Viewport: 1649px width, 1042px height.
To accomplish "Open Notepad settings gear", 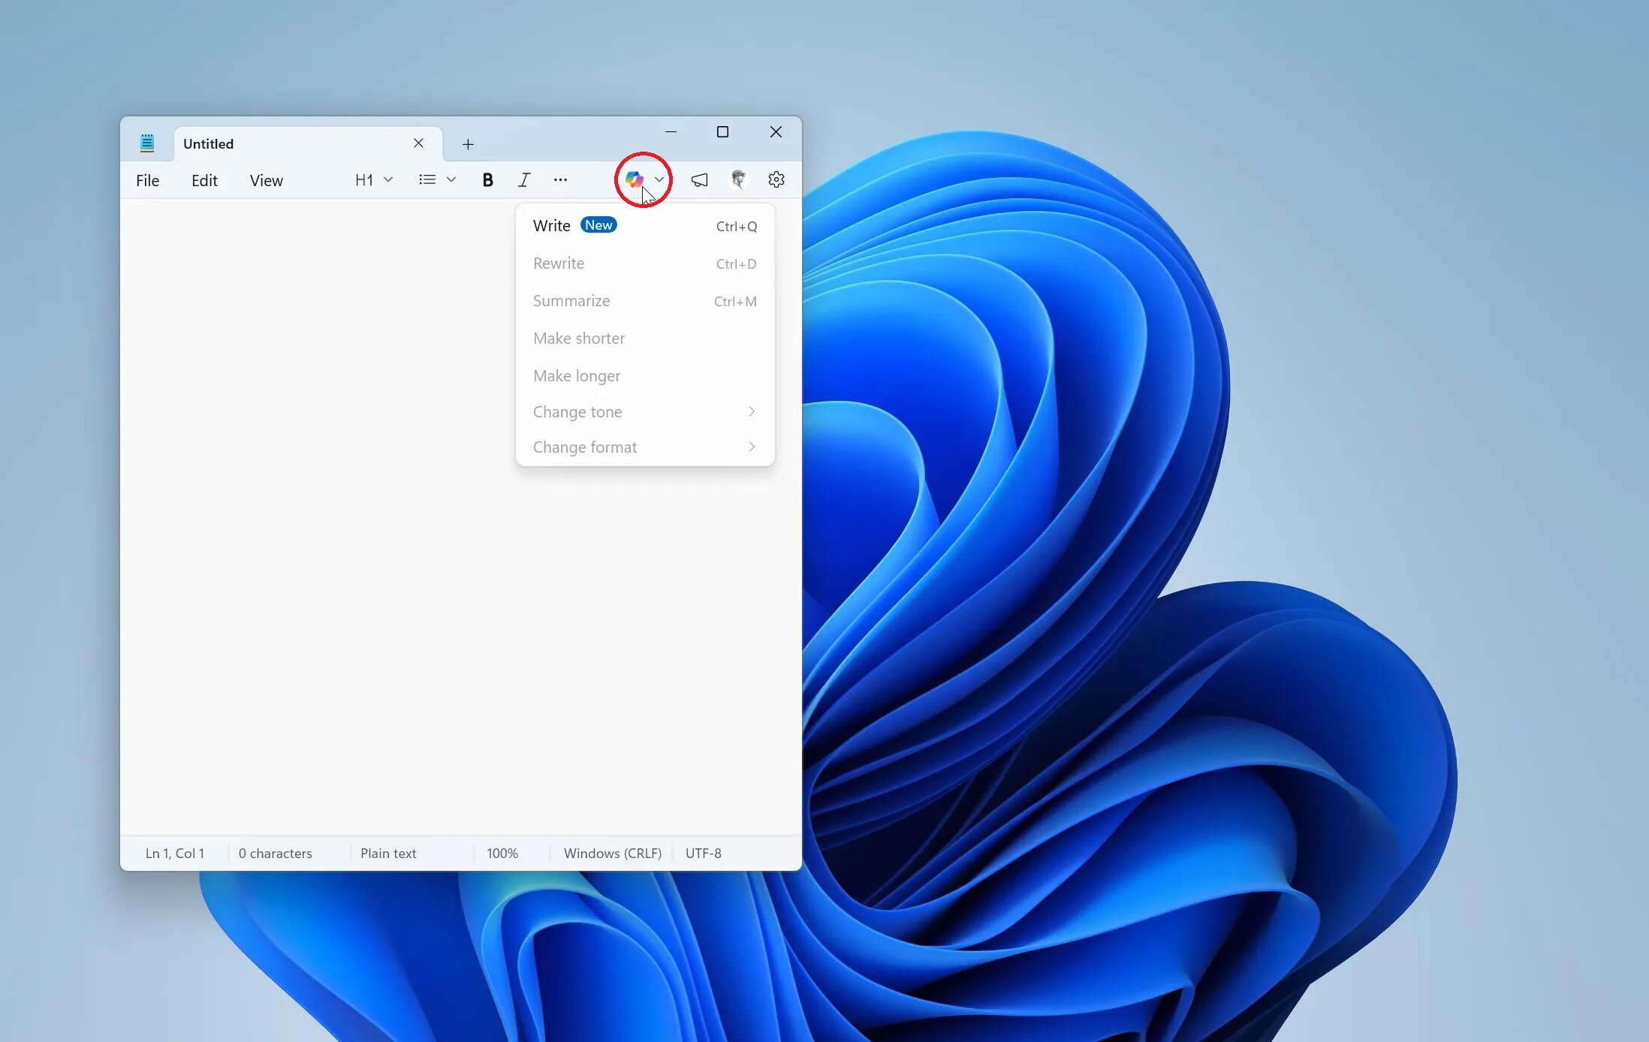I will 776,179.
